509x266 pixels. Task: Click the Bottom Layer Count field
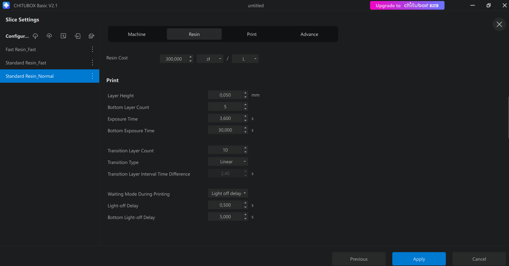click(225, 107)
